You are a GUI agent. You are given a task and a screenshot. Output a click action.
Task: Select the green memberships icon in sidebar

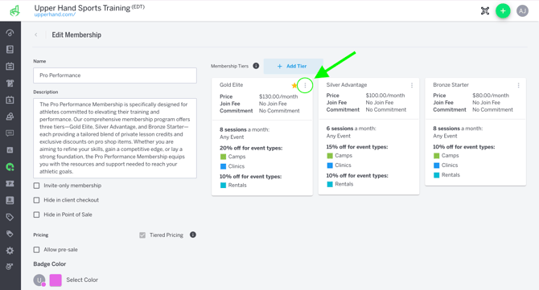coord(10,167)
